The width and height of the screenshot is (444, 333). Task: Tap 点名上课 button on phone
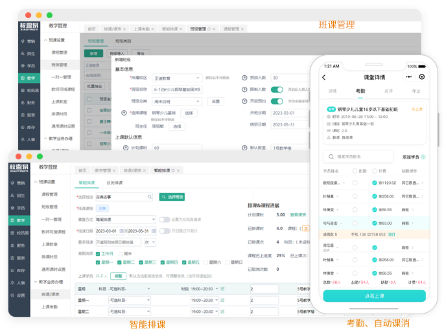375,296
